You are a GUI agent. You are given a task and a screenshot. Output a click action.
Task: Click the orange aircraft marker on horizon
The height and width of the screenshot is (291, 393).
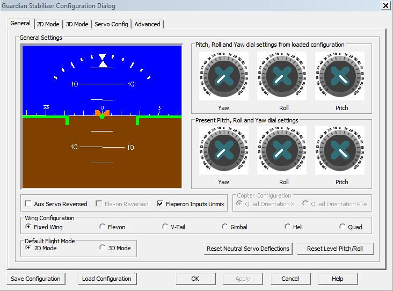(102, 114)
